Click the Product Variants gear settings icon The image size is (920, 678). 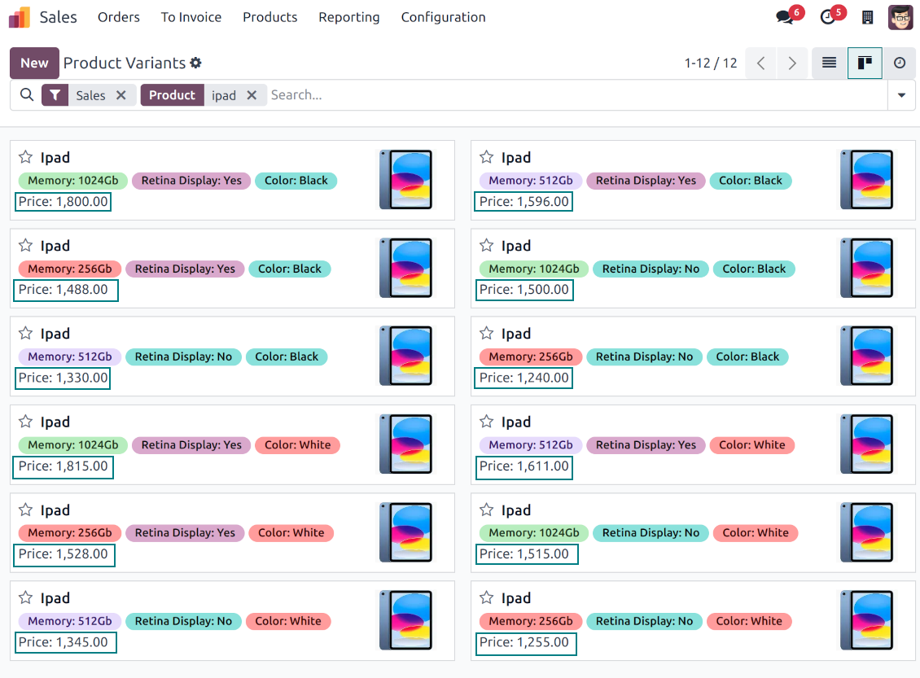point(196,63)
